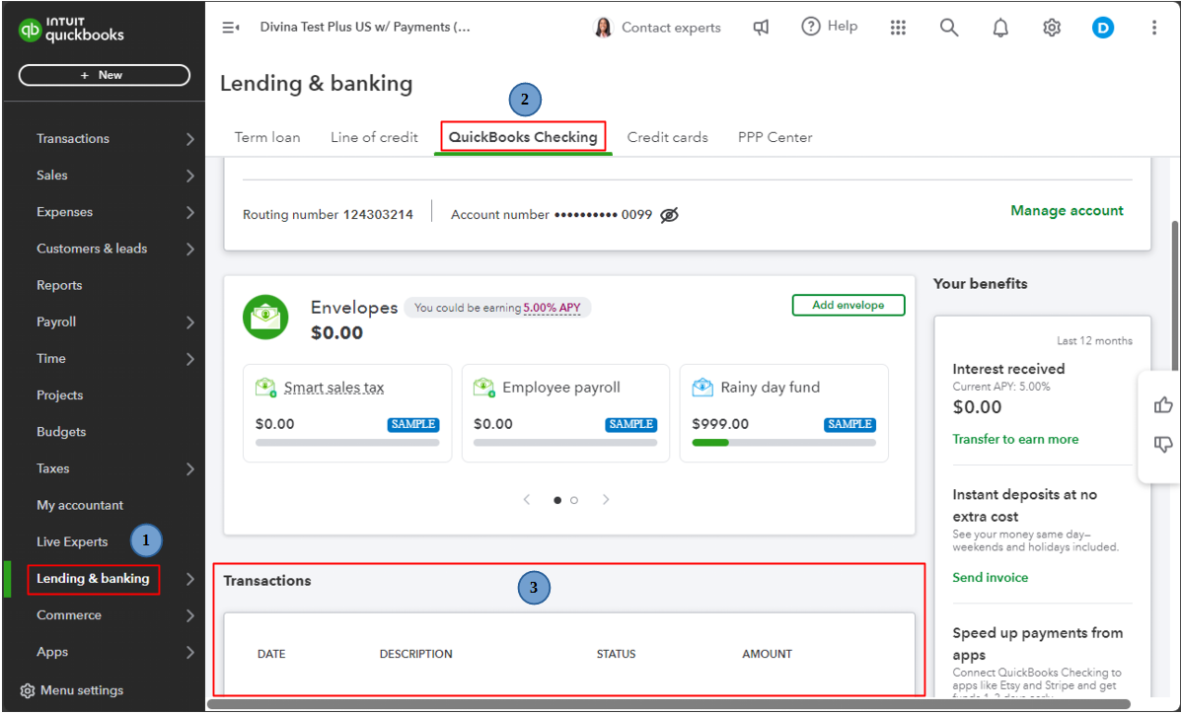Click the megaphone announcements icon
This screenshot has width=1181, height=714.
pyautogui.click(x=761, y=28)
